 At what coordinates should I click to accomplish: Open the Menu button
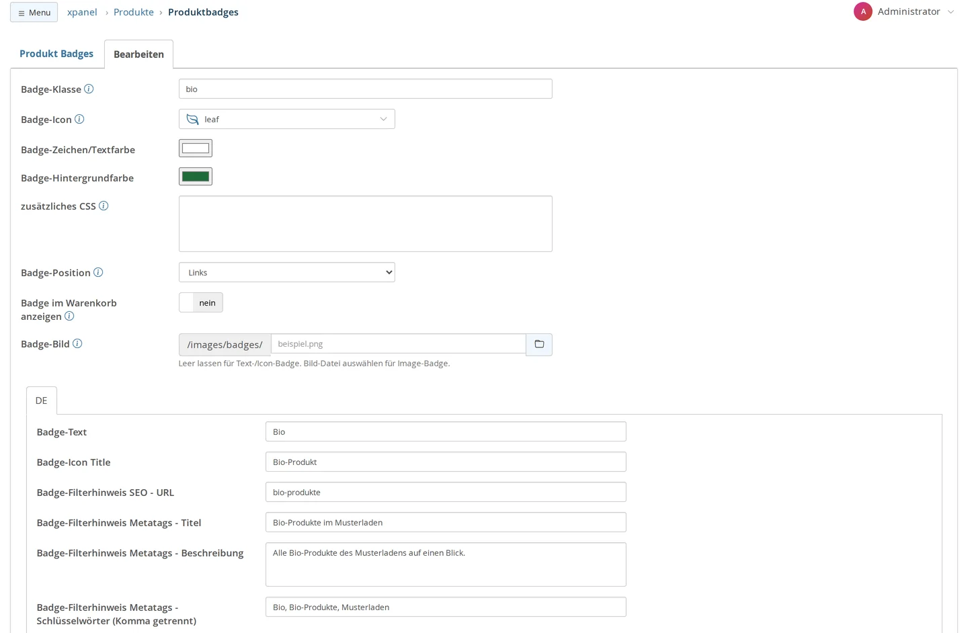34,12
